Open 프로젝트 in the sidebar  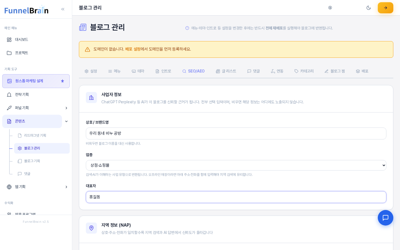coord(36,53)
